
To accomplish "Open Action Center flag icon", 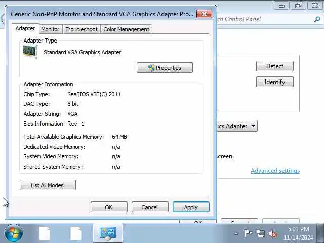I will (248, 233).
